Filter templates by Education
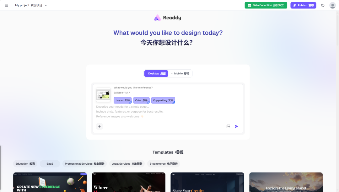The width and height of the screenshot is (339, 192). [x=25, y=164]
